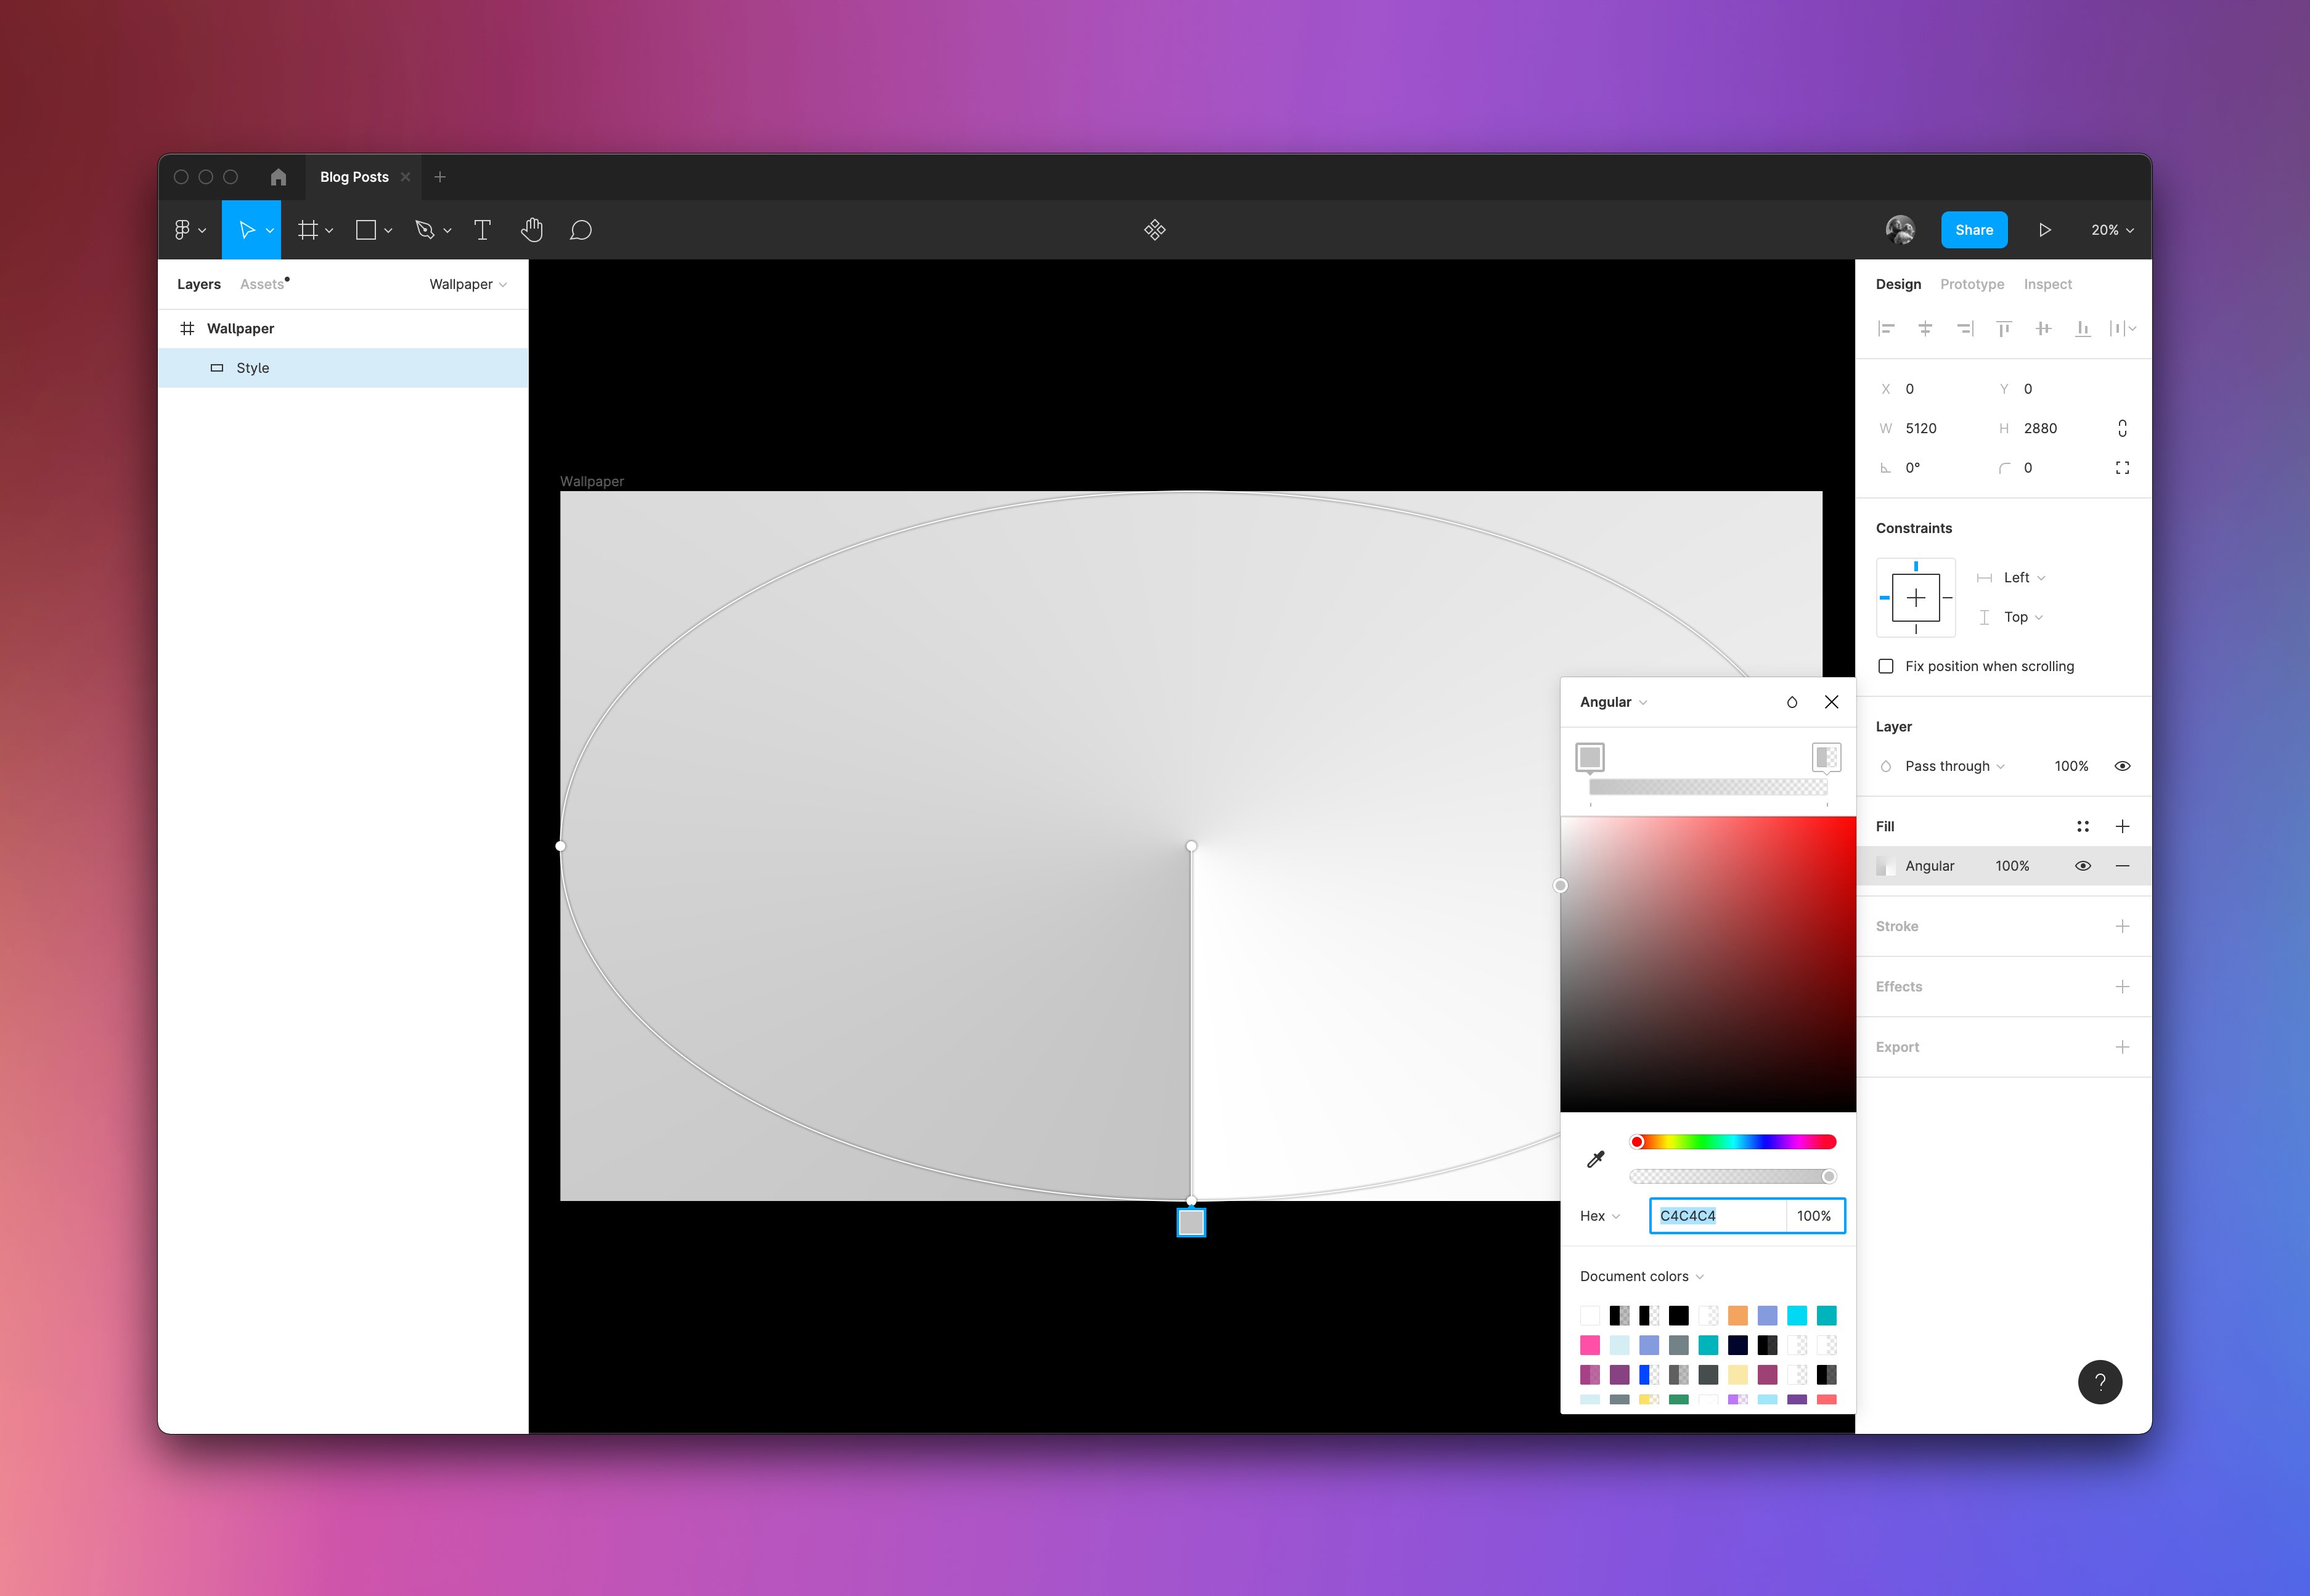Select the Text tool
The height and width of the screenshot is (1596, 2310).
(x=483, y=229)
